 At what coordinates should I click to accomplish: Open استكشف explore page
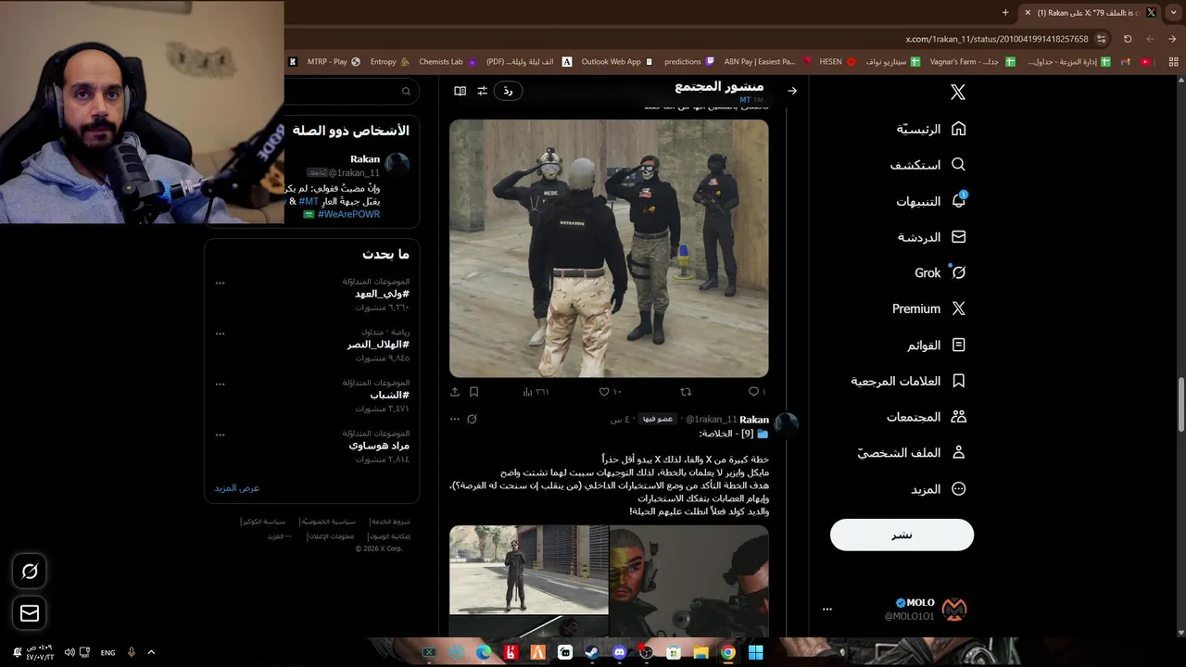927,165
